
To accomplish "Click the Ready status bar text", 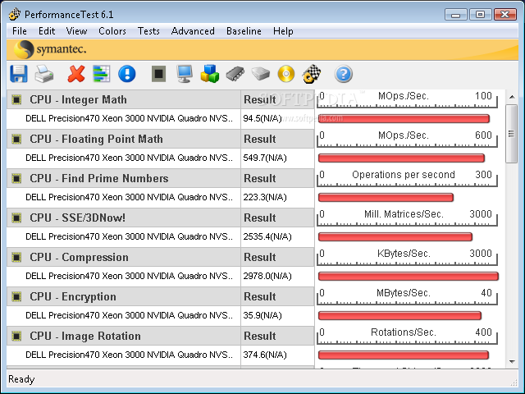I will 21,379.
